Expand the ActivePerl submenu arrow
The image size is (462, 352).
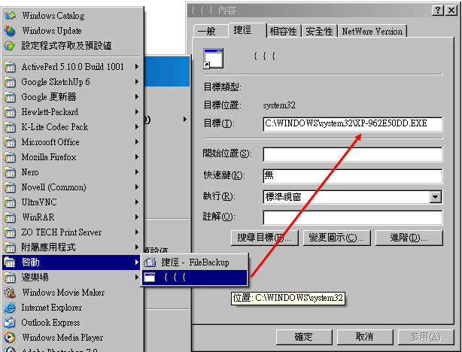tap(137, 67)
